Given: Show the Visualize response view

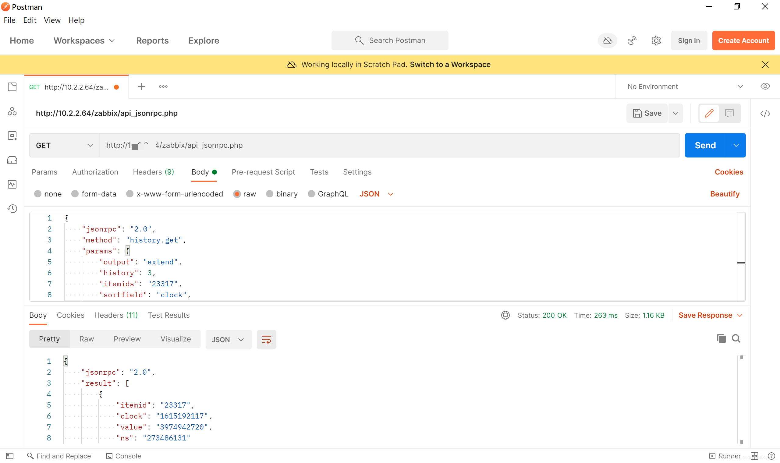Looking at the screenshot, I should 176,339.
